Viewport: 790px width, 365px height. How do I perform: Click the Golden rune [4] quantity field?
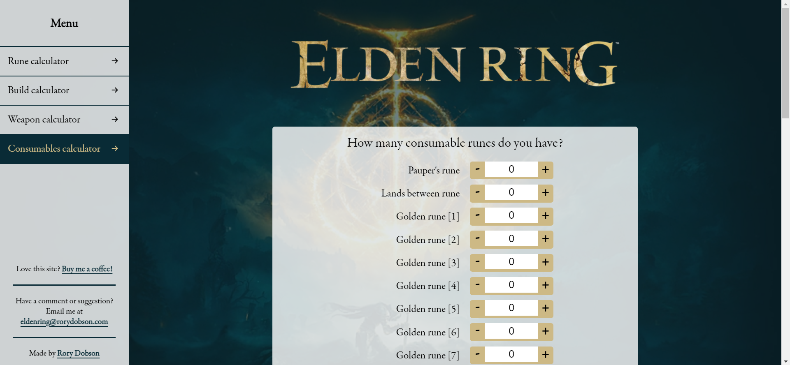coord(511,285)
